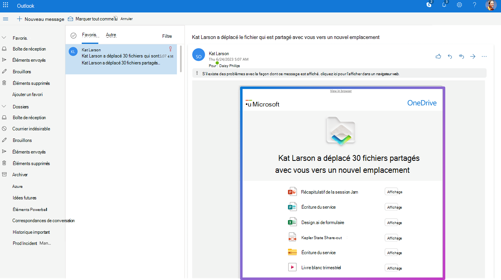Click Marquer tout comme lu
Image resolution: width=501 pixels, height=280 pixels.
coord(92,19)
